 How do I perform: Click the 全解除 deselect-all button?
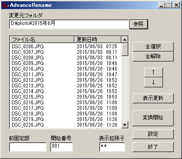[x=153, y=56]
